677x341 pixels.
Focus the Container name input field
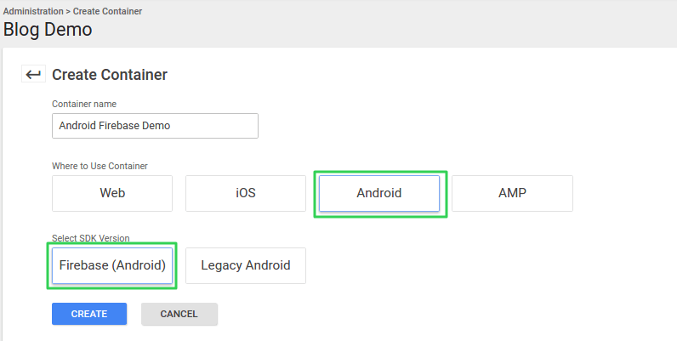click(155, 126)
